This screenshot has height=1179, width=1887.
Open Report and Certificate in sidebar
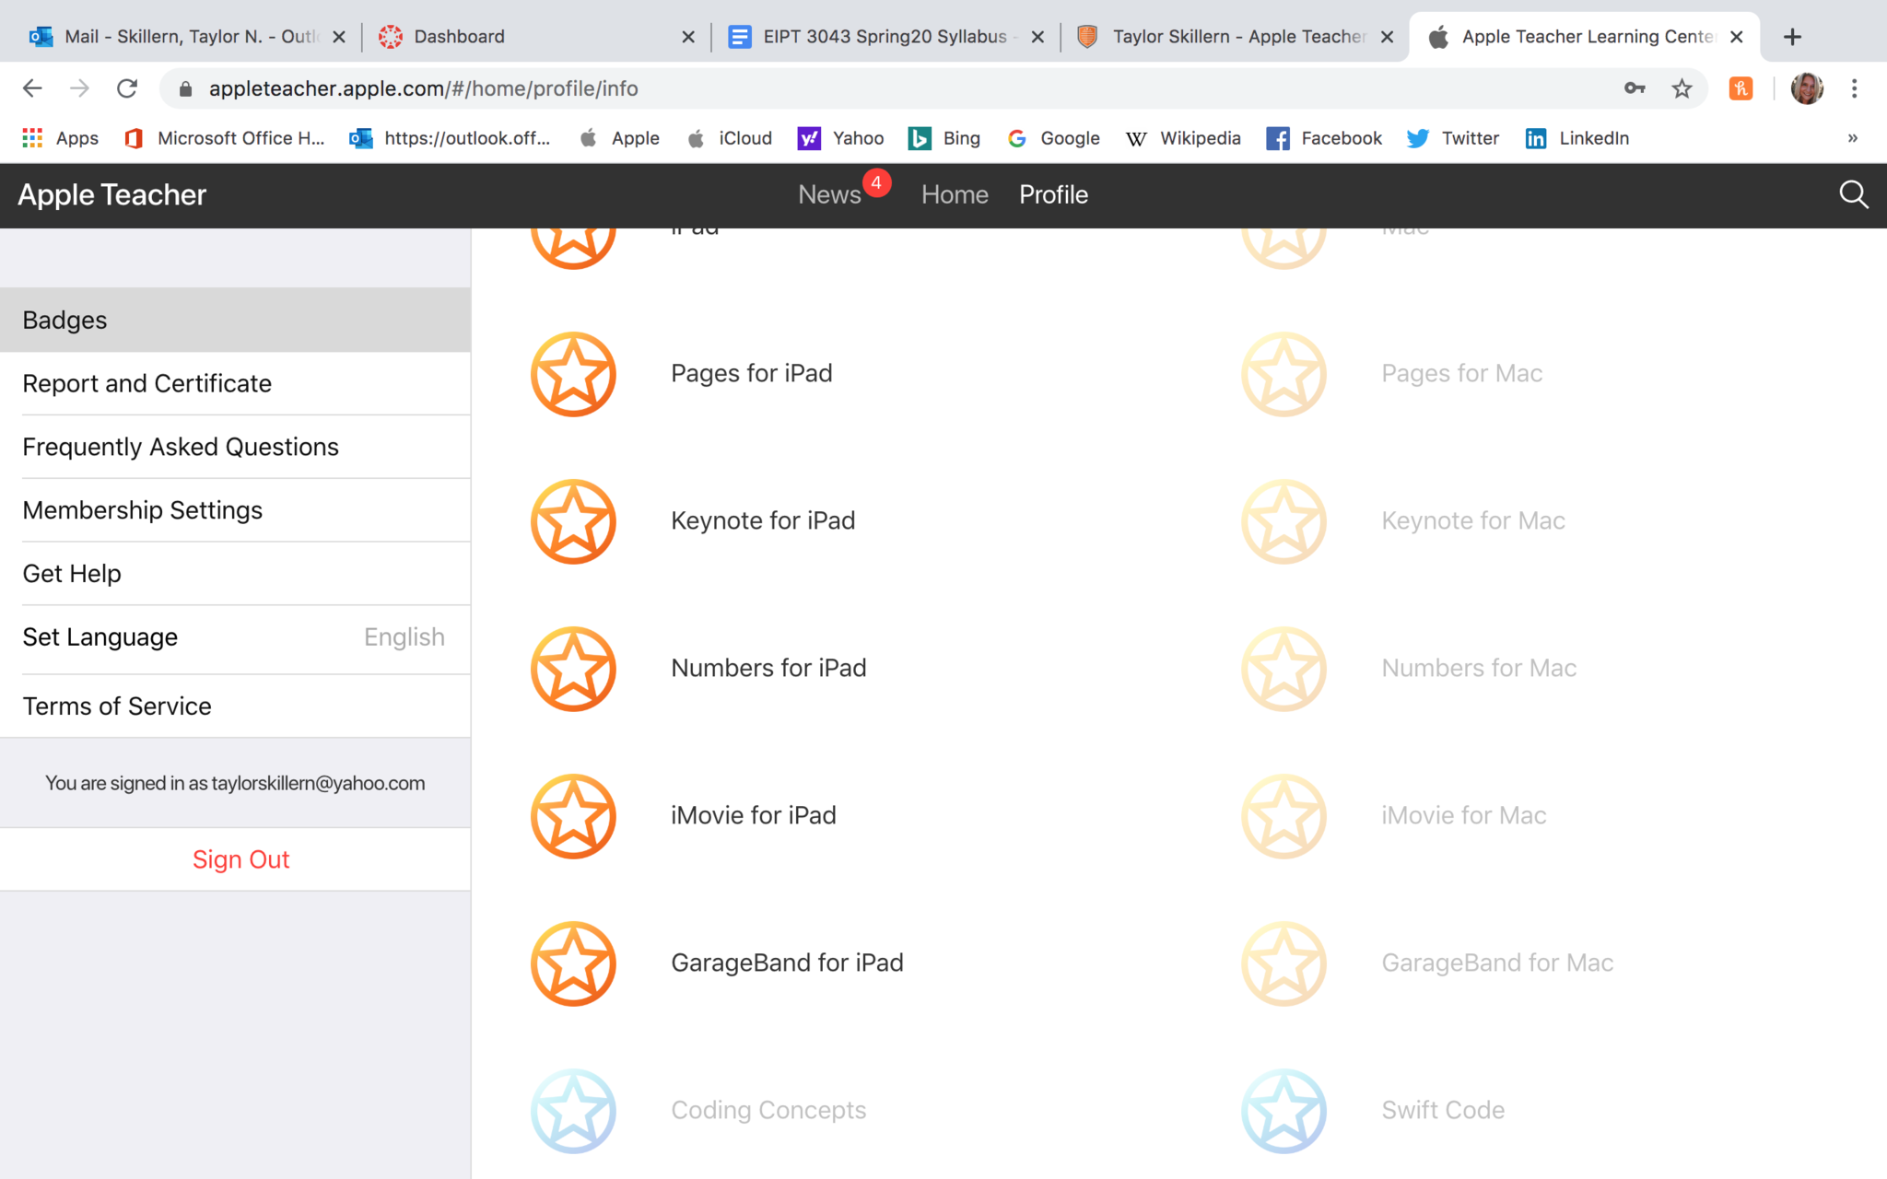147,383
